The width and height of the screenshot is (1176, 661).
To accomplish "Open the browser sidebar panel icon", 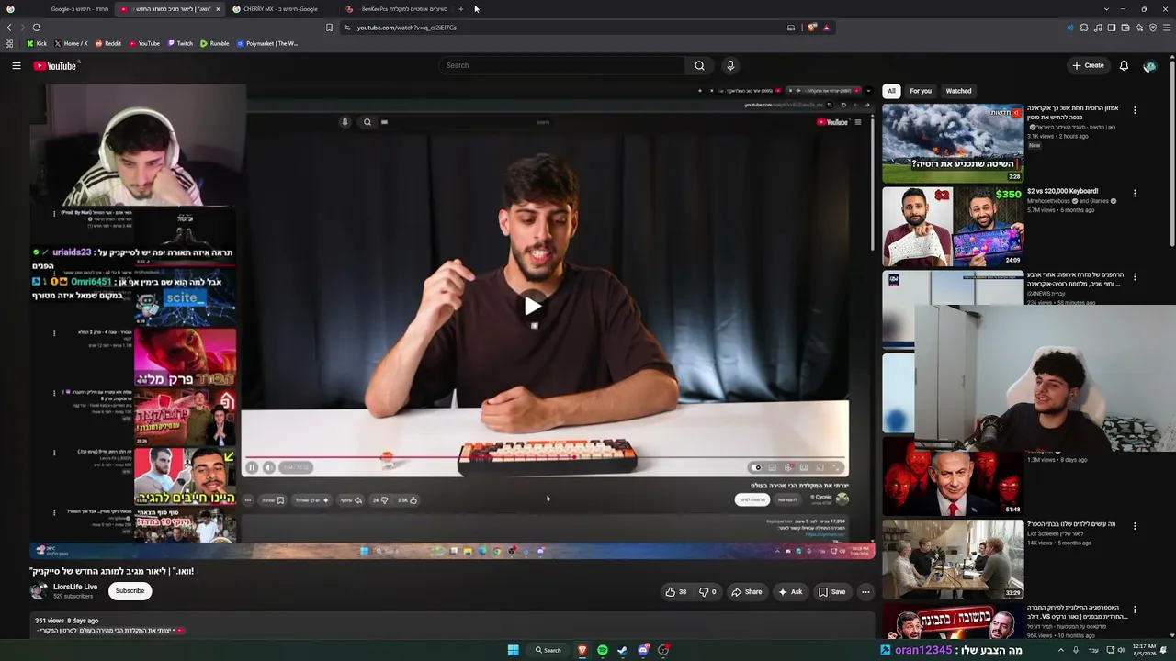I will [x=1112, y=28].
